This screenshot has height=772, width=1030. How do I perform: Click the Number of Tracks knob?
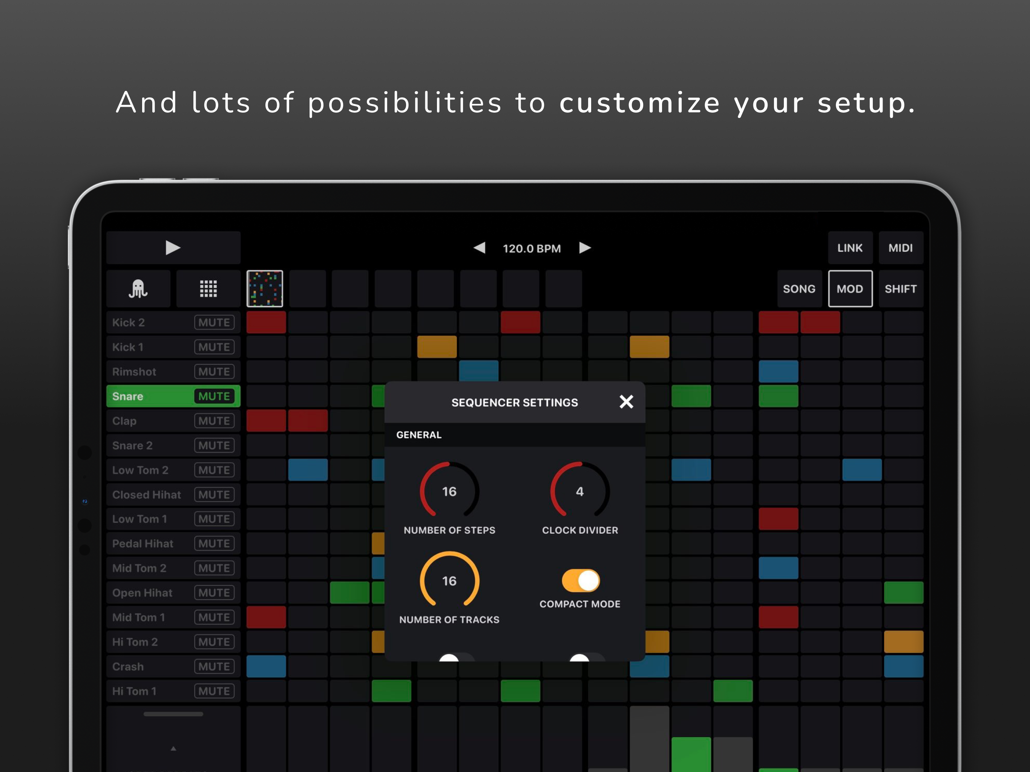449,580
